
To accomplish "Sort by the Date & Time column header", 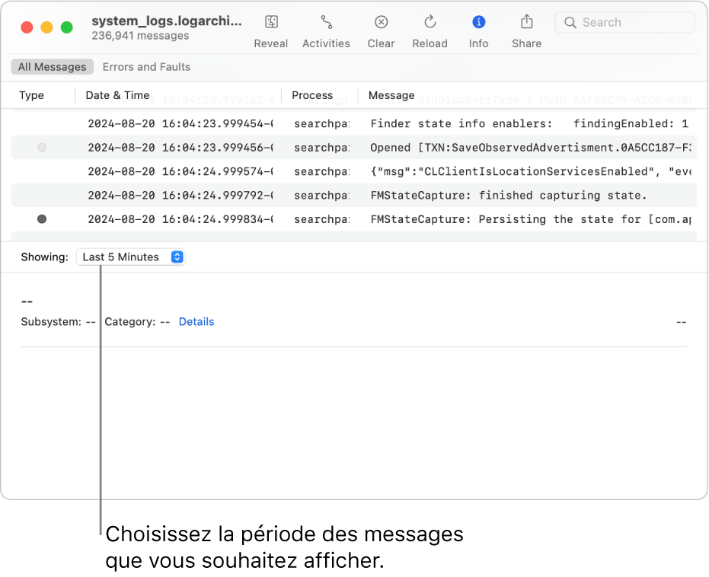I will coord(117,95).
